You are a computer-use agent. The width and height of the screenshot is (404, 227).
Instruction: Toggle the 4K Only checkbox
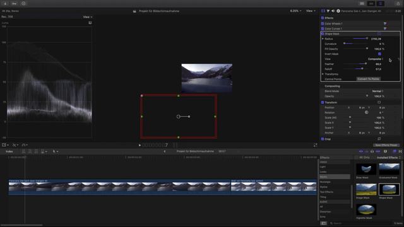pyautogui.click(x=357, y=157)
